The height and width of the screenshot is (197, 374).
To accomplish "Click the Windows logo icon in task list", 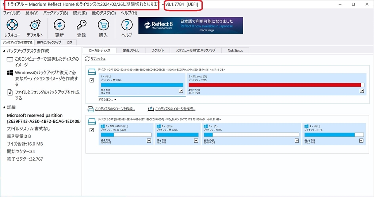I will tap(10, 73).
